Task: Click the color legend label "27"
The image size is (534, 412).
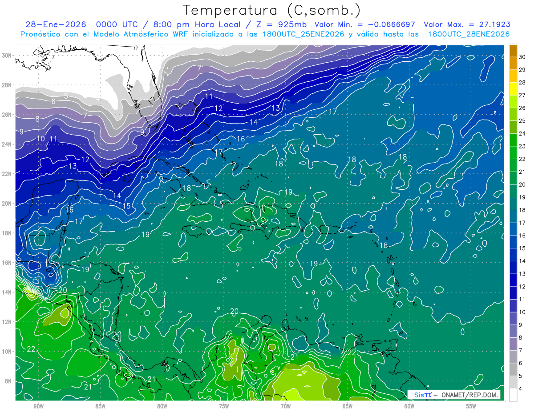Action: (522, 95)
